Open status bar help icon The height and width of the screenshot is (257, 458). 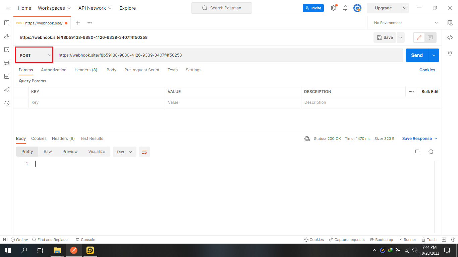tap(453, 240)
